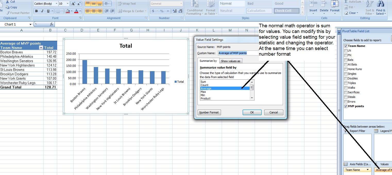Click the Bottom Align icon

click(x=99, y=4)
